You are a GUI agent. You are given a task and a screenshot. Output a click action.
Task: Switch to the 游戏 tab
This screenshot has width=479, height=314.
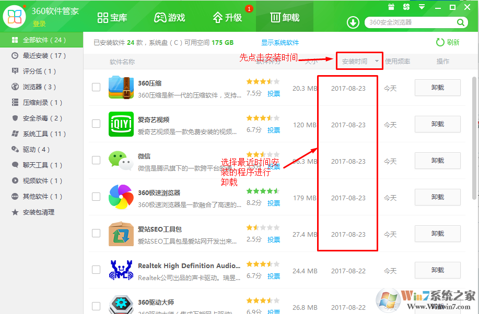click(170, 17)
